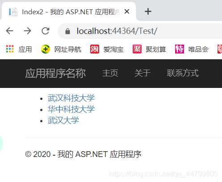The image size is (222, 182).
Task: Go to 主页 in the navbar
Action: 110,73
